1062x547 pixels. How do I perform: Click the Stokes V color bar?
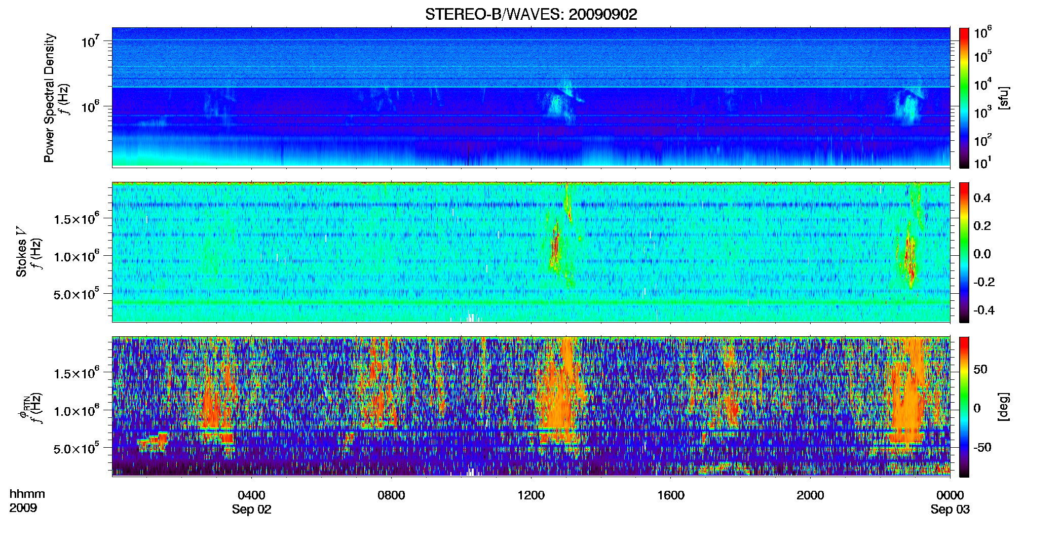(x=964, y=252)
